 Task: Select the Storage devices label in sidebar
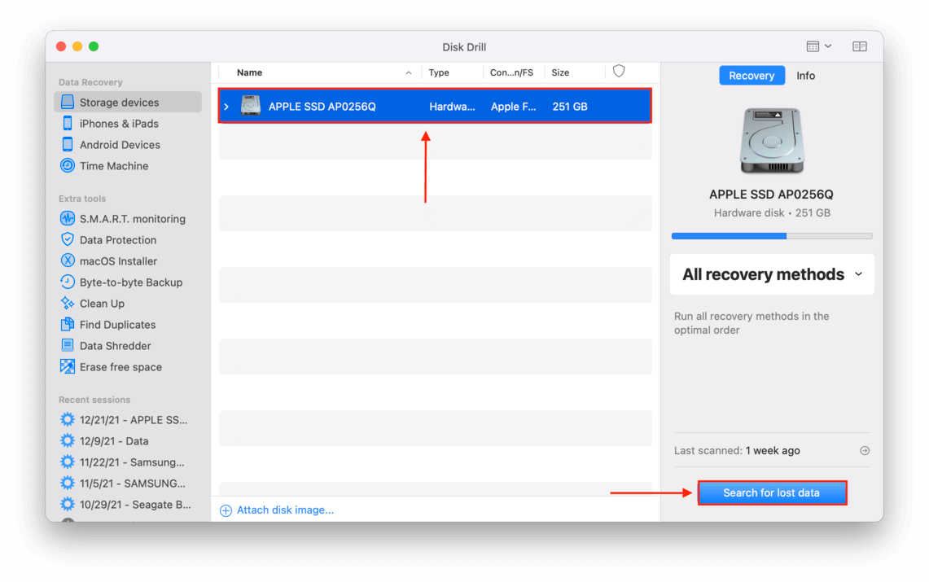[119, 103]
